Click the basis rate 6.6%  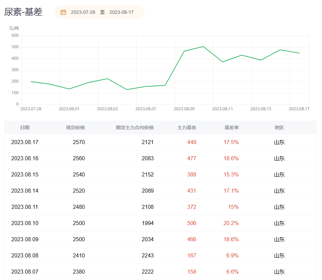click(x=233, y=272)
